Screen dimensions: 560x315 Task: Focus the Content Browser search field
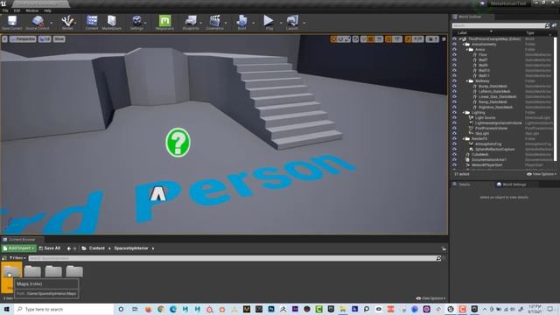tap(233, 258)
